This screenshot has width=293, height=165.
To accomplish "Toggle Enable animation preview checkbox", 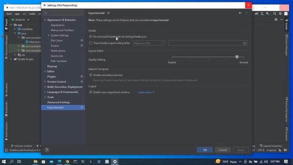I will pyautogui.click(x=91, y=75).
